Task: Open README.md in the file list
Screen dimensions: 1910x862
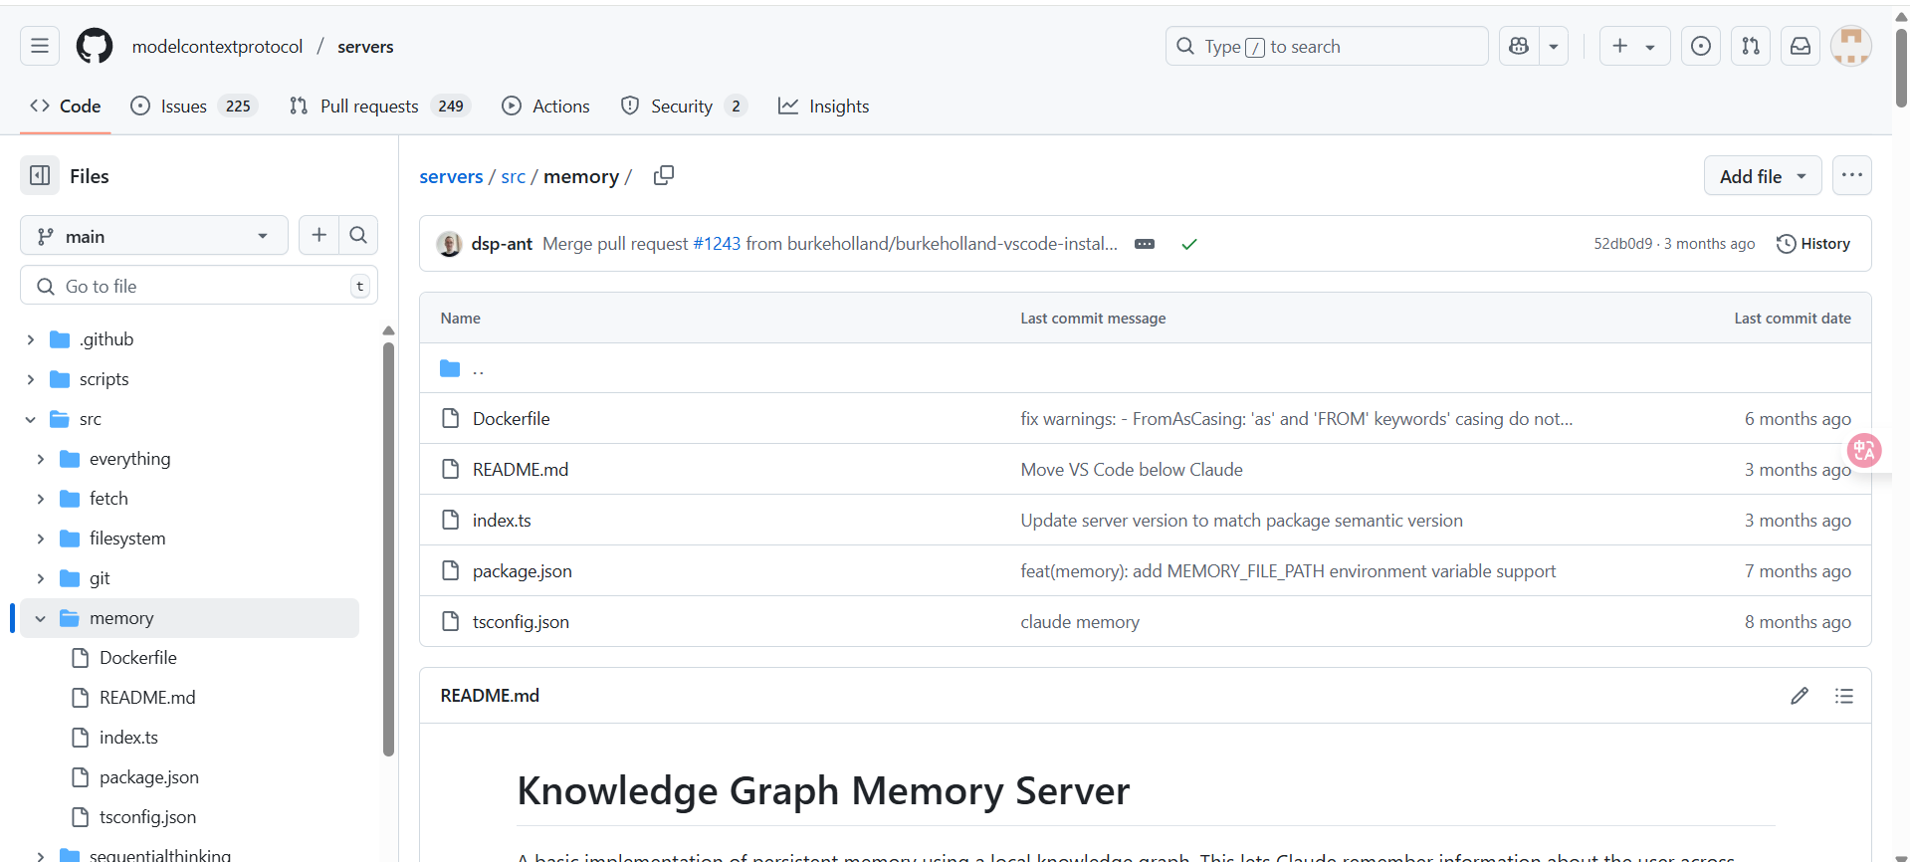Action: tap(521, 470)
